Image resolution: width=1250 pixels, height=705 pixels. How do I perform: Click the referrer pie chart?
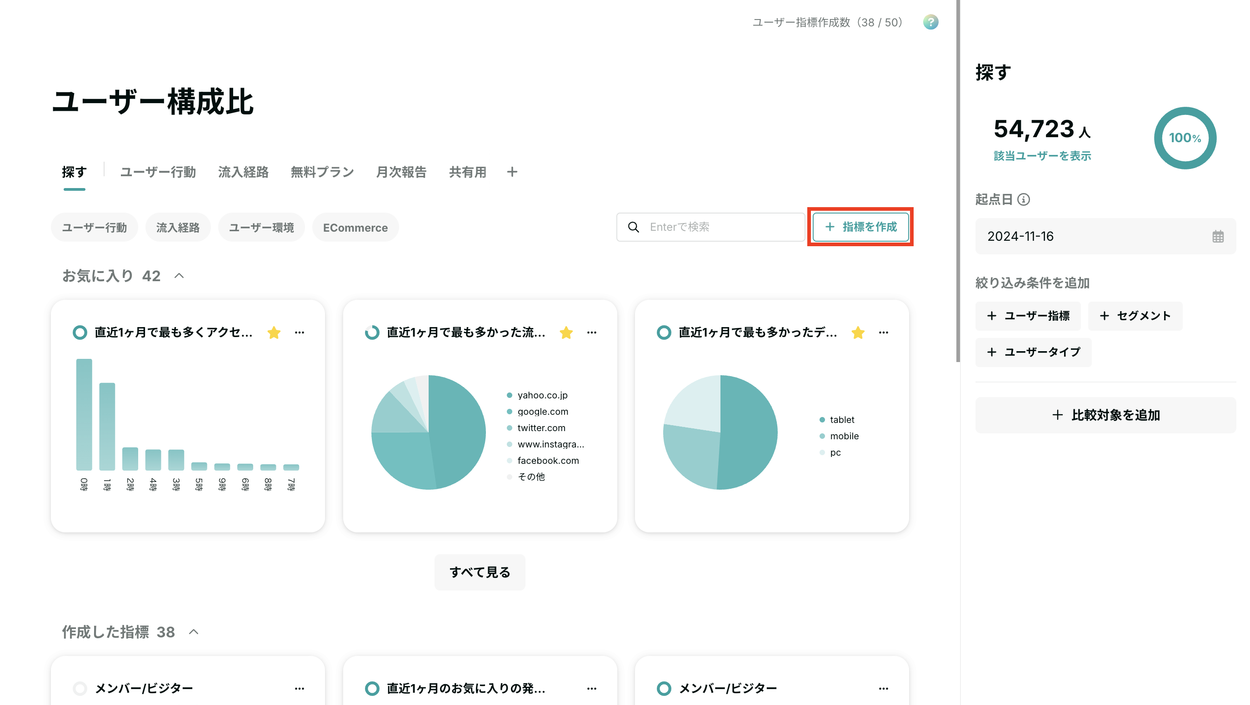click(429, 432)
